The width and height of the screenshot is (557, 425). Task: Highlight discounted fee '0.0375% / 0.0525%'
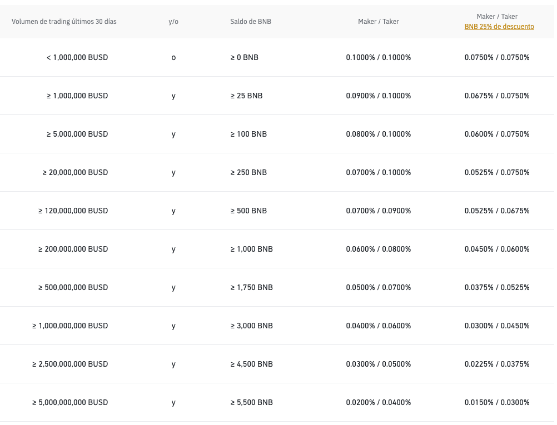pyautogui.click(x=497, y=288)
